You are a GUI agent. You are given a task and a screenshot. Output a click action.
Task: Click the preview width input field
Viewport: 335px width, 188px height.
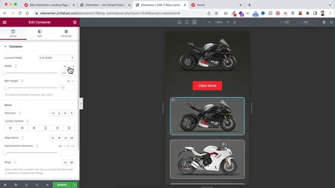pos(291,22)
